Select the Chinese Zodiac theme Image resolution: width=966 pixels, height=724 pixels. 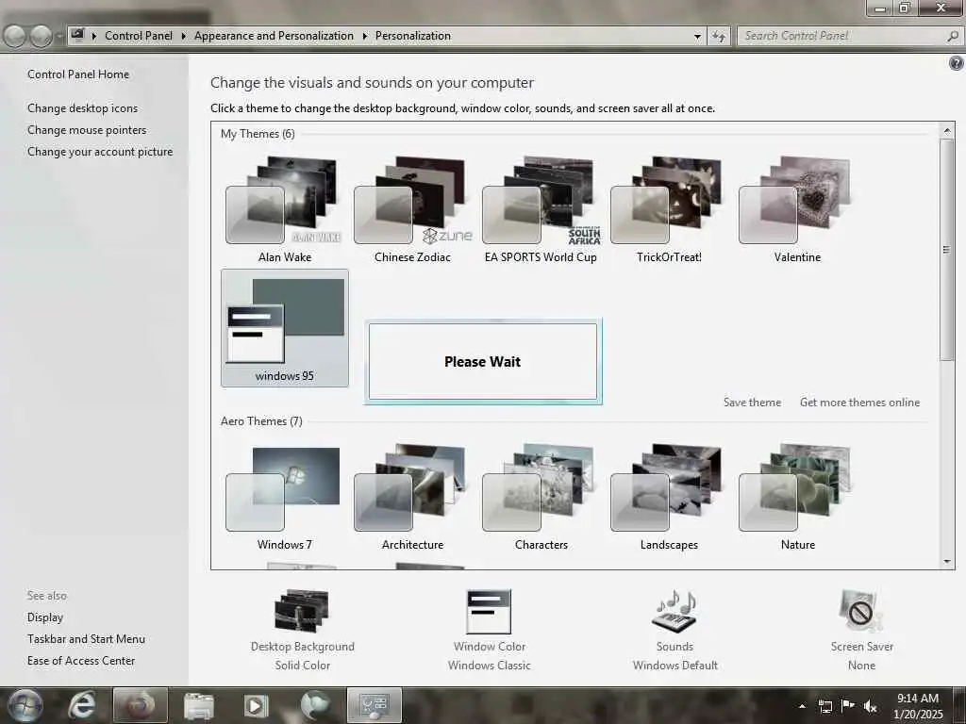click(x=412, y=209)
